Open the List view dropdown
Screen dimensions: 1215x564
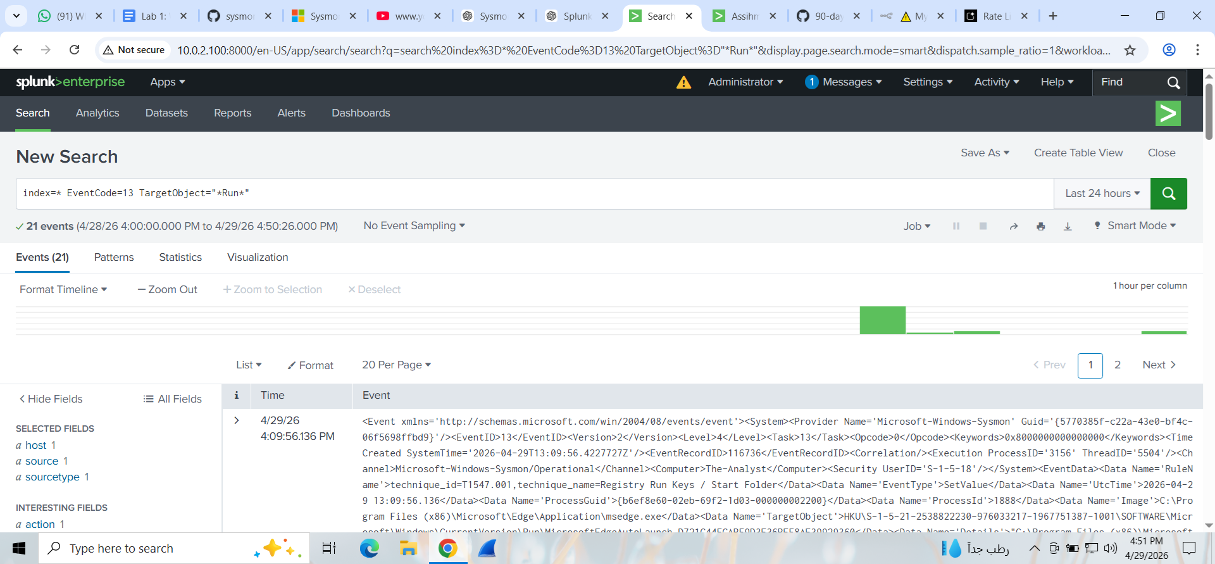pos(249,365)
